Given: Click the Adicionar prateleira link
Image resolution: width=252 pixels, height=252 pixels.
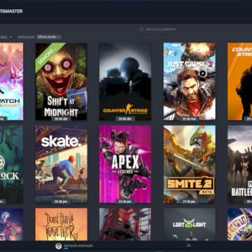Looking at the screenshot, I should [161, 29].
